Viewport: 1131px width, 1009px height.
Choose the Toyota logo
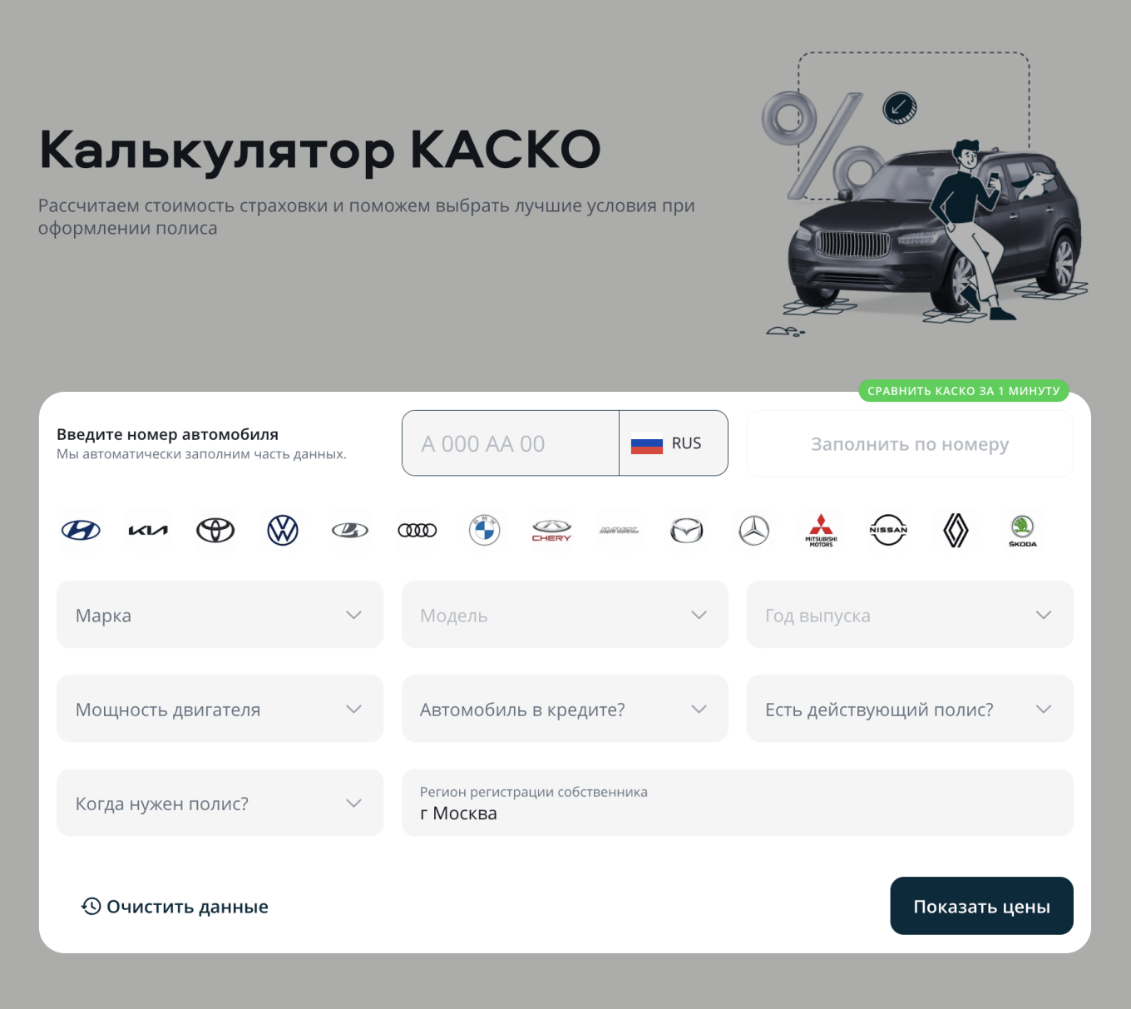(215, 530)
